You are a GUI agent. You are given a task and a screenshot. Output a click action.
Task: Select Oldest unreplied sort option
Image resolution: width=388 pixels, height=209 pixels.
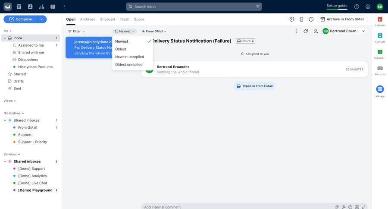[133, 64]
